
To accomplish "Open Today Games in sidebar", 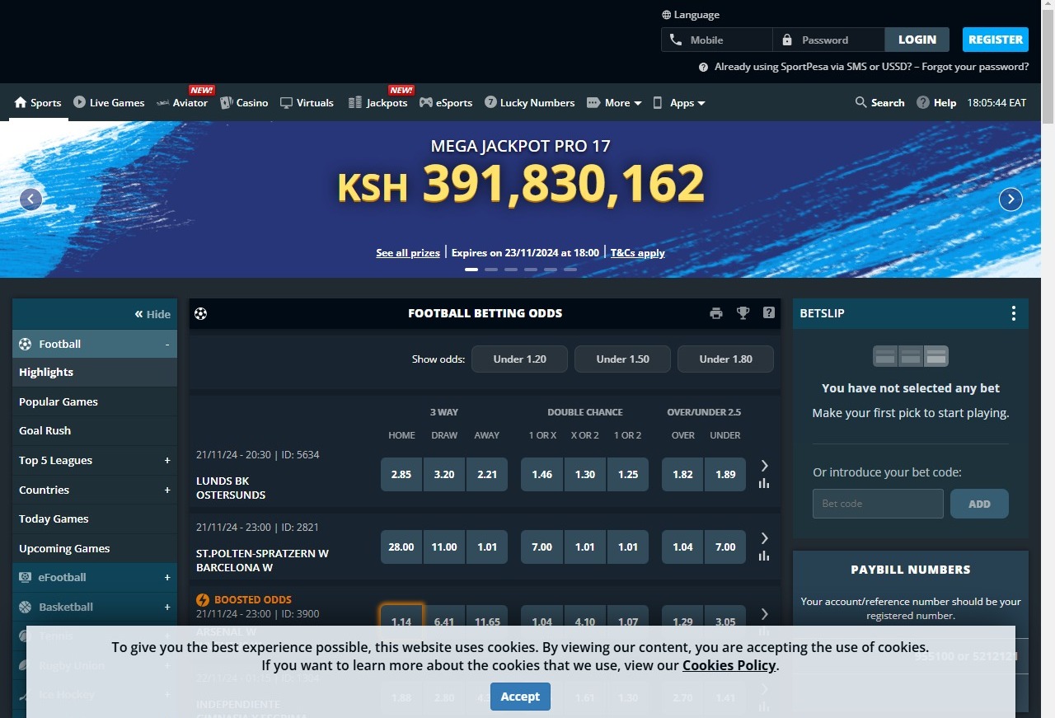I will (95, 519).
